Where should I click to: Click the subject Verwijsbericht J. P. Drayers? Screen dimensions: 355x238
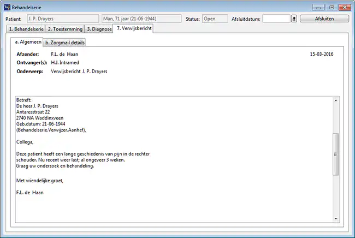pyautogui.click(x=79, y=72)
